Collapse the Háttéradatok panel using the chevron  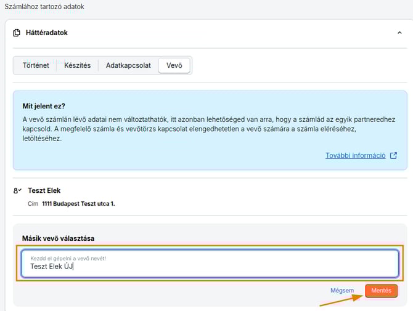click(399, 33)
